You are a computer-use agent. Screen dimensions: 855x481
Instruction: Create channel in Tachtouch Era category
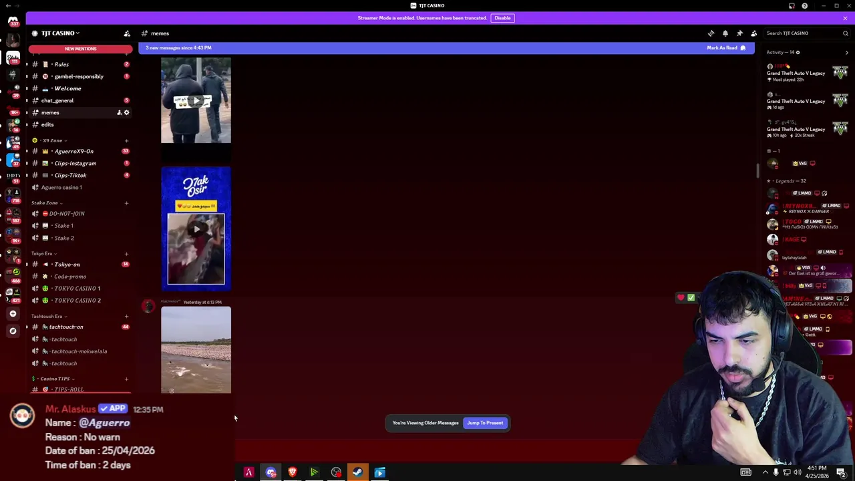[126, 316]
